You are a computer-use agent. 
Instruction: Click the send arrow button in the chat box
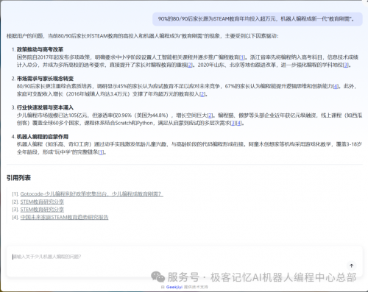pos(351,266)
